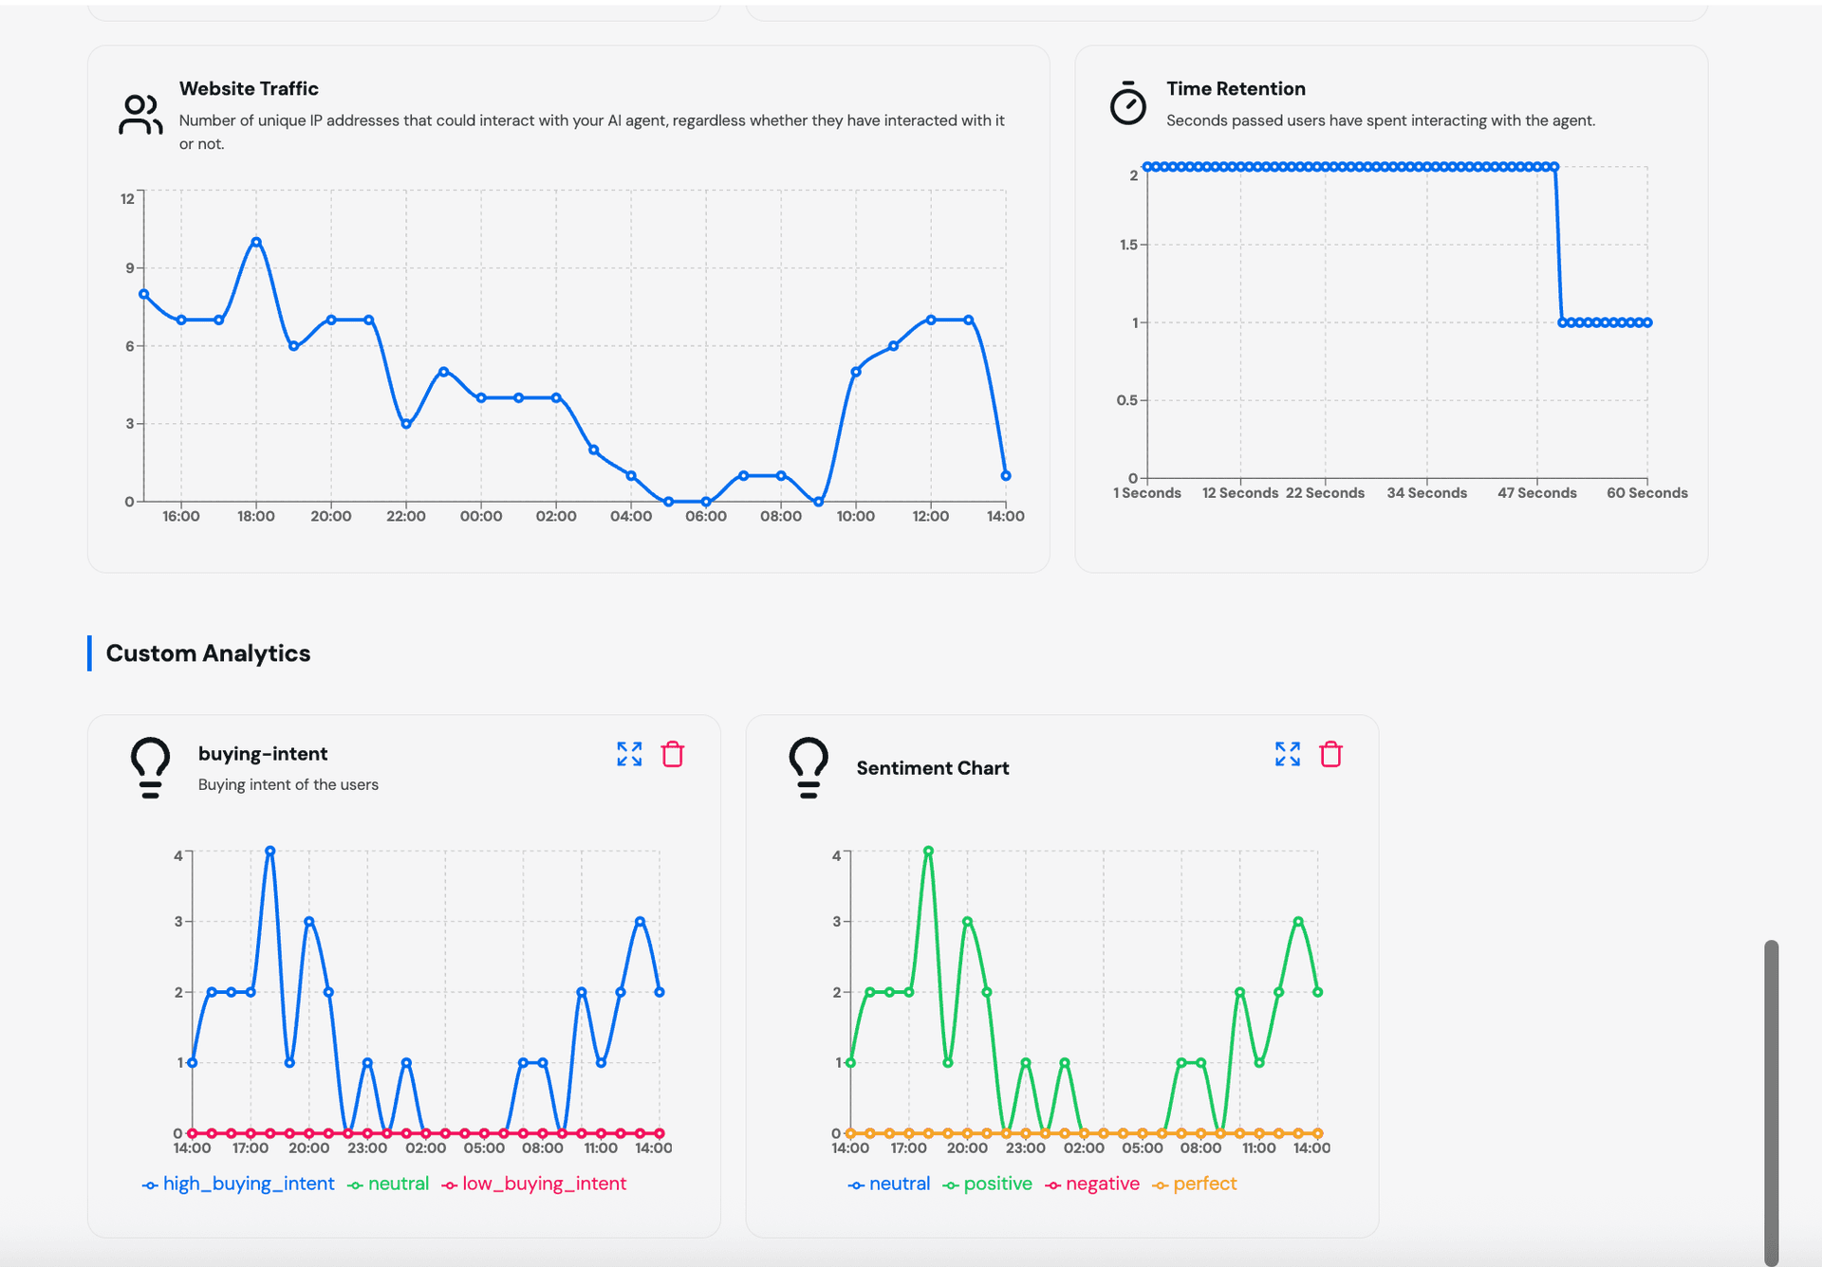The width and height of the screenshot is (1822, 1267).
Task: Click the Time Retention stopwatch icon
Action: coord(1128,105)
